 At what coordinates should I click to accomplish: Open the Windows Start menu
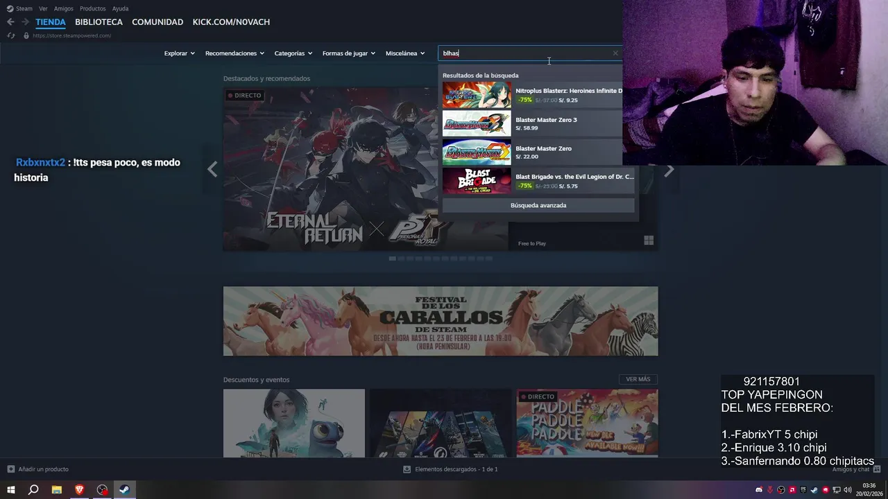[x=10, y=490]
